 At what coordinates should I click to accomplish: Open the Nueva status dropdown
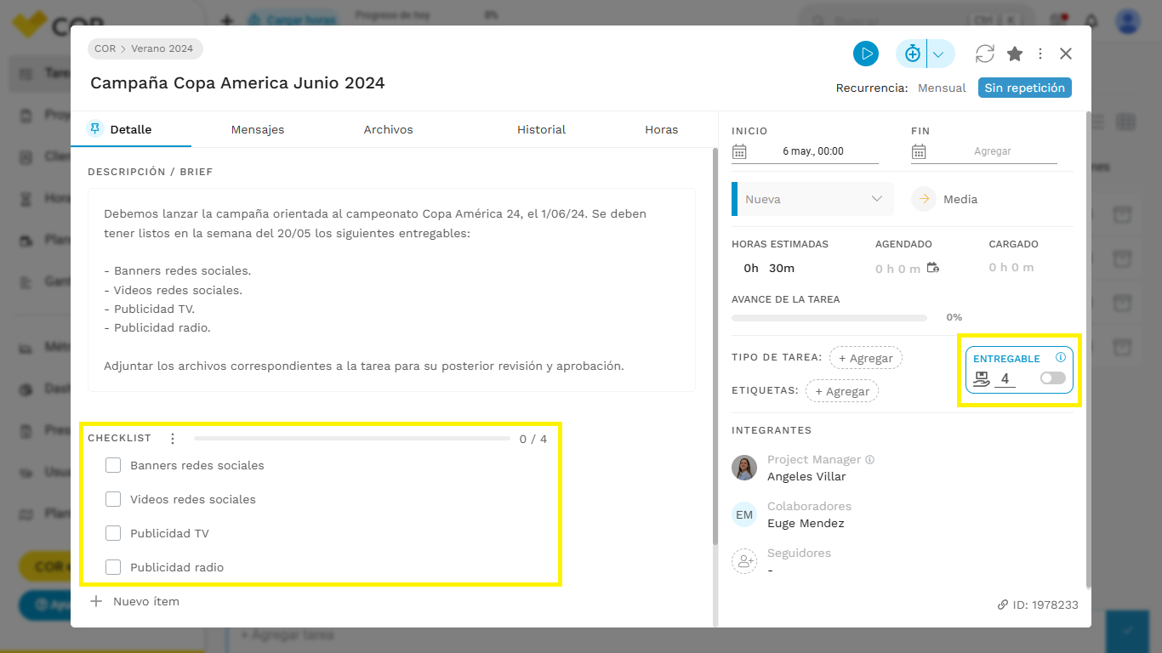coord(812,199)
